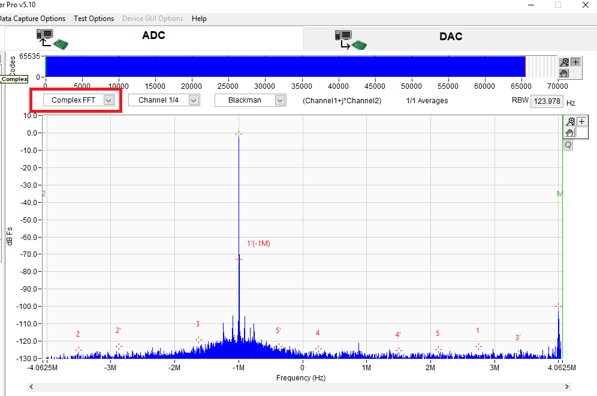Open the Channel 1/4 selection dropdown

point(164,100)
